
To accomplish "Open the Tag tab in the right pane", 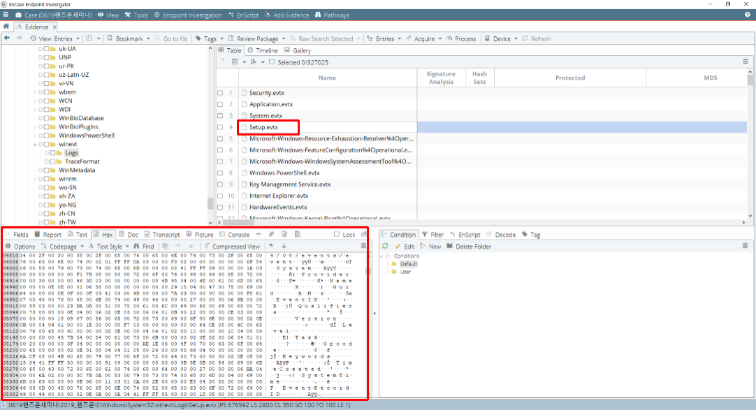I will click(x=531, y=235).
